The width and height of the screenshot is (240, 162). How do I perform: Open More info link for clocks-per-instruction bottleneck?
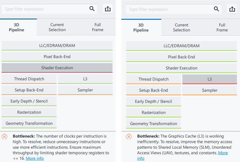[35, 158]
